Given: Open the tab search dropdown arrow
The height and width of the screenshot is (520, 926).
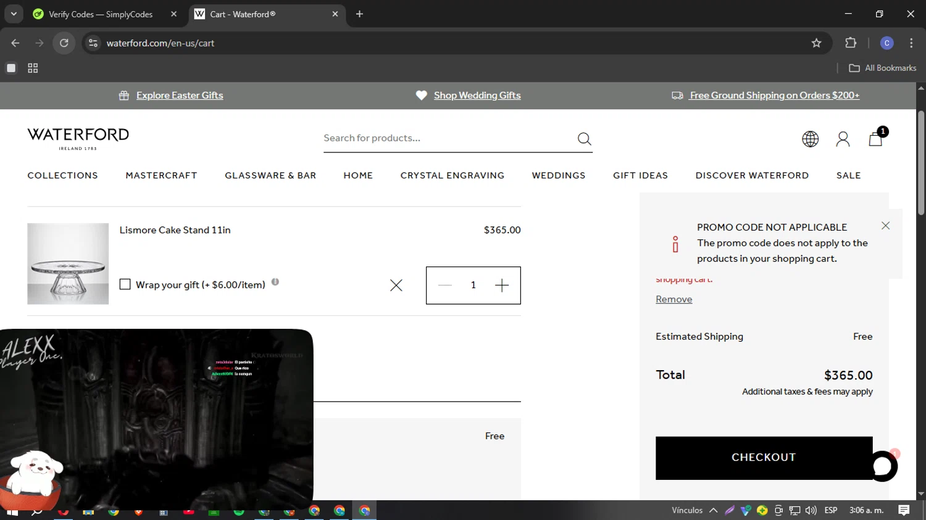Looking at the screenshot, I should [14, 14].
